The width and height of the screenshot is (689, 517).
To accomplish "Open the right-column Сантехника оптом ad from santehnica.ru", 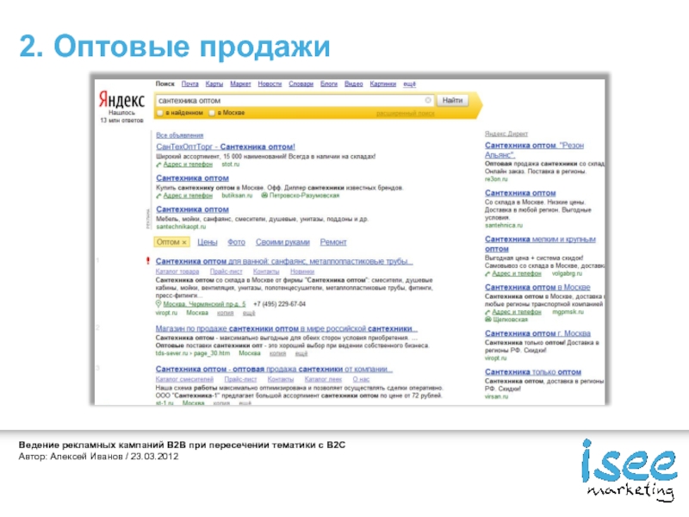I will click(x=520, y=193).
